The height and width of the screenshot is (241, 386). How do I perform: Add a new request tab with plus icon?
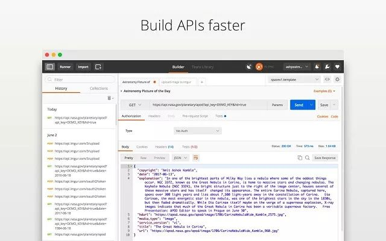point(202,82)
